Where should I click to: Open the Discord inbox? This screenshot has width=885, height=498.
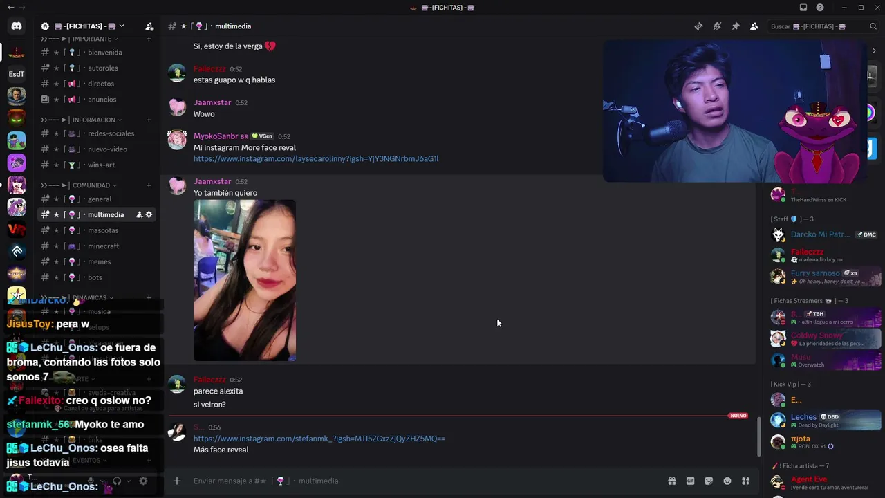(x=803, y=8)
